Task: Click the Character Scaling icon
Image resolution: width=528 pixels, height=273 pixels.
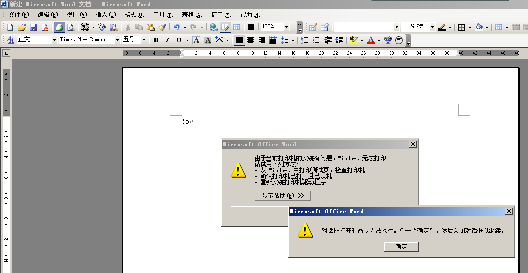Action: [219, 40]
